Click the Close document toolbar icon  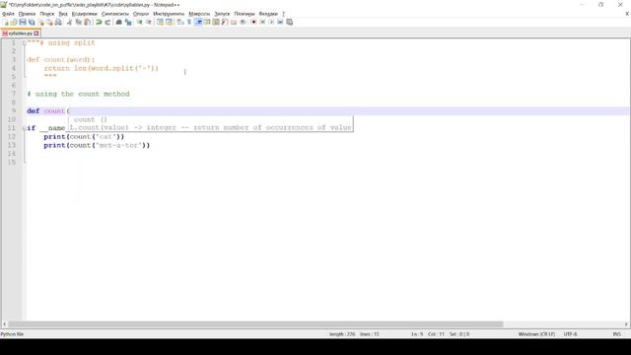click(x=41, y=22)
